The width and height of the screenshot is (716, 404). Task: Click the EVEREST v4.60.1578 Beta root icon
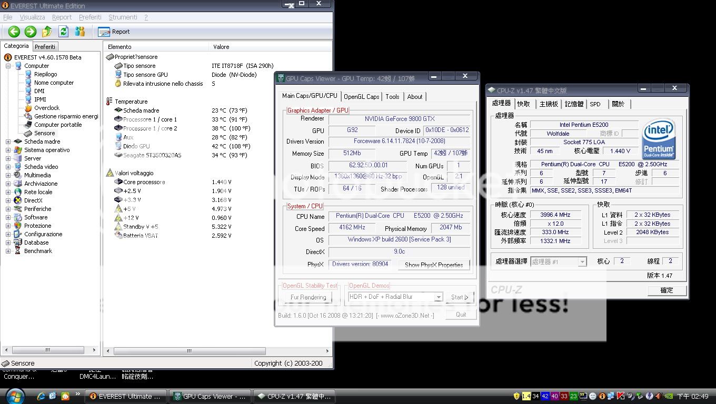pyautogui.click(x=8, y=57)
